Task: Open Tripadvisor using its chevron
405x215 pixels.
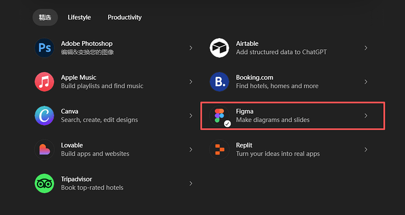Action: coord(191,183)
